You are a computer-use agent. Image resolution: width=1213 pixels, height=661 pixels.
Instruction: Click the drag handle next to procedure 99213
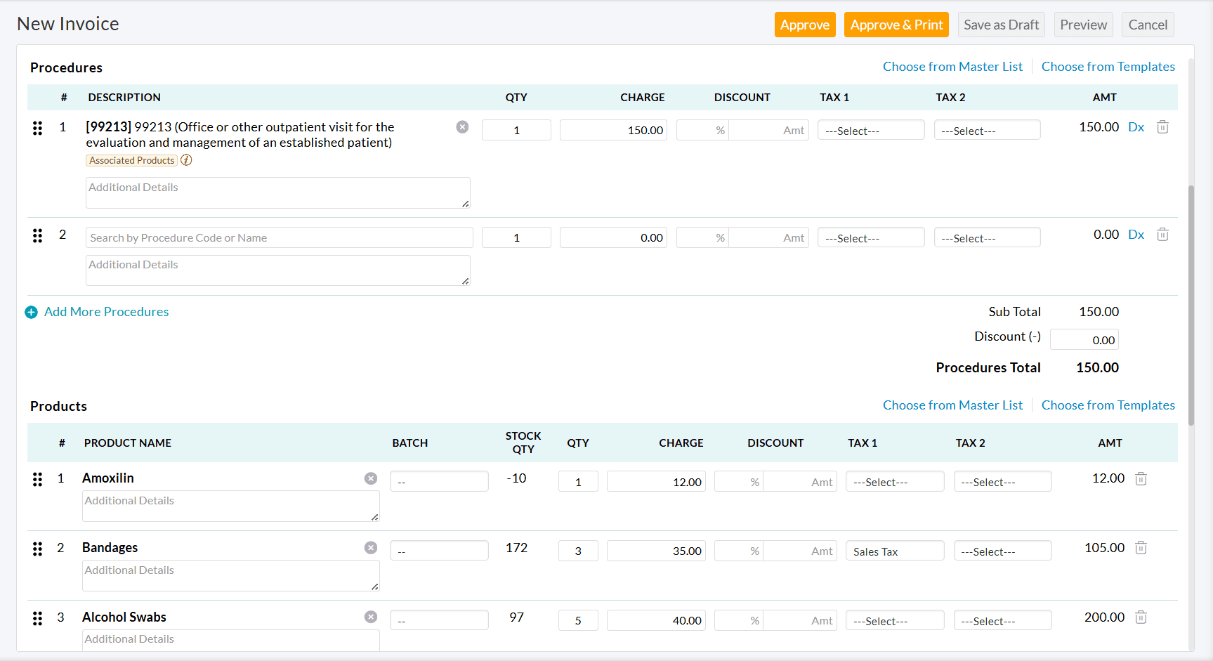coord(37,128)
